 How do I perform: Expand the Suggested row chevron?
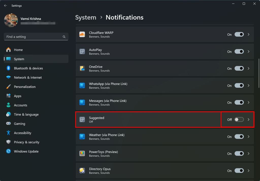249,119
